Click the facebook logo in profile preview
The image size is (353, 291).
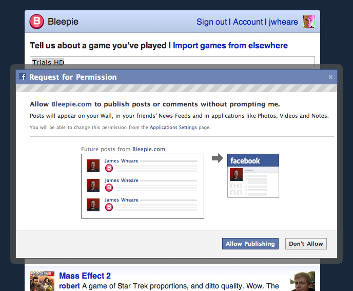point(245,161)
